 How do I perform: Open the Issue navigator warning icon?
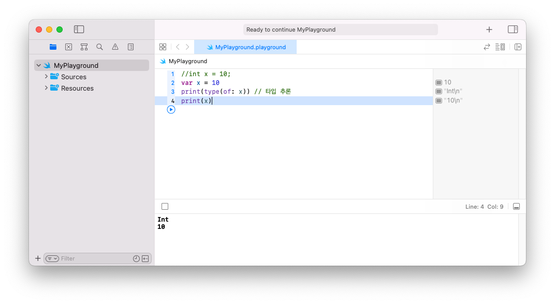tap(115, 47)
